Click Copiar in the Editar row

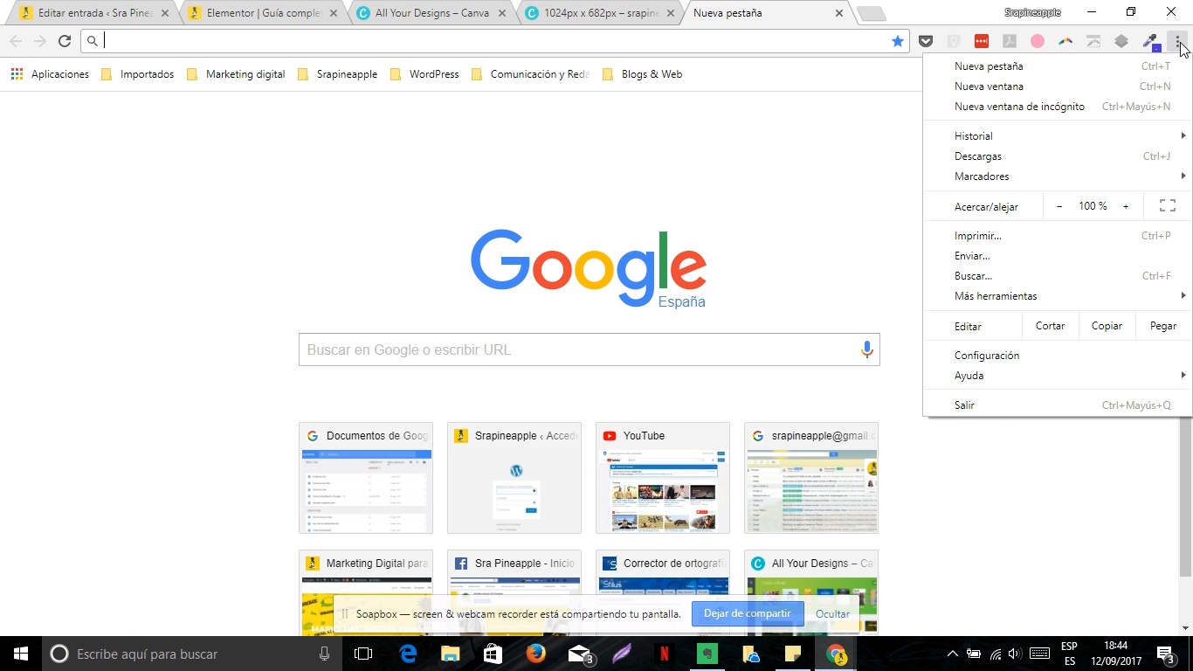point(1107,326)
